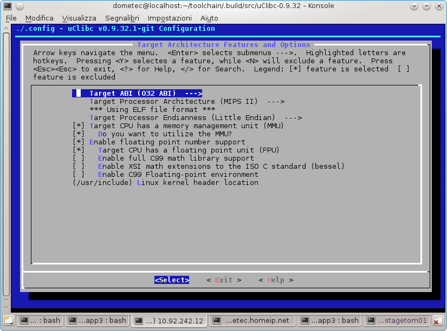Select Linux kernel header location field
This screenshot has height=331, width=447.
(x=165, y=182)
